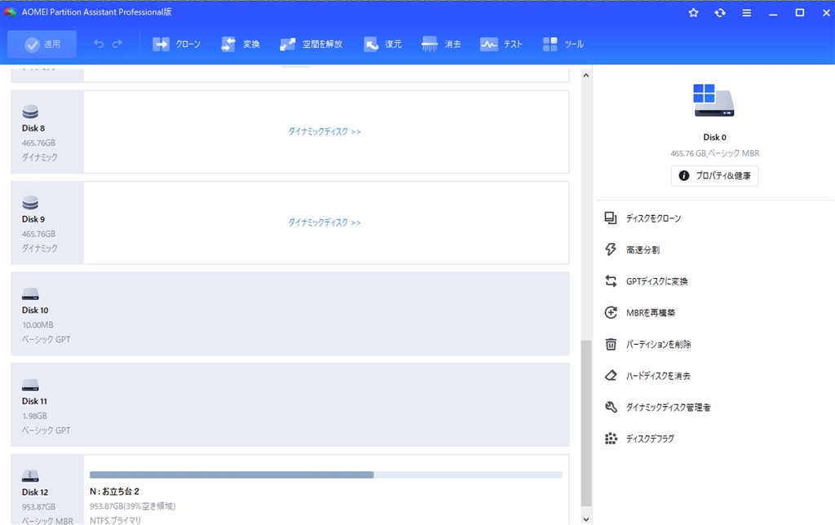The image size is (835, 525).
Task: Select GPTディスクに変換 menu entry
Action: [656, 281]
